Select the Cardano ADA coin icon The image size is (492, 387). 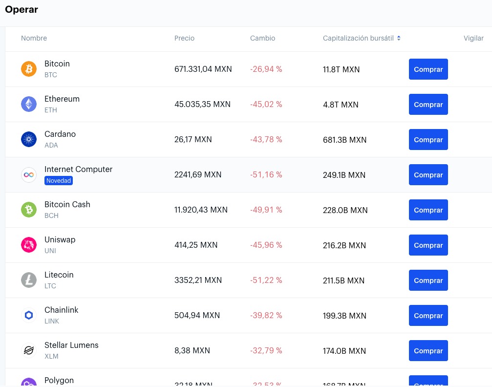click(29, 139)
